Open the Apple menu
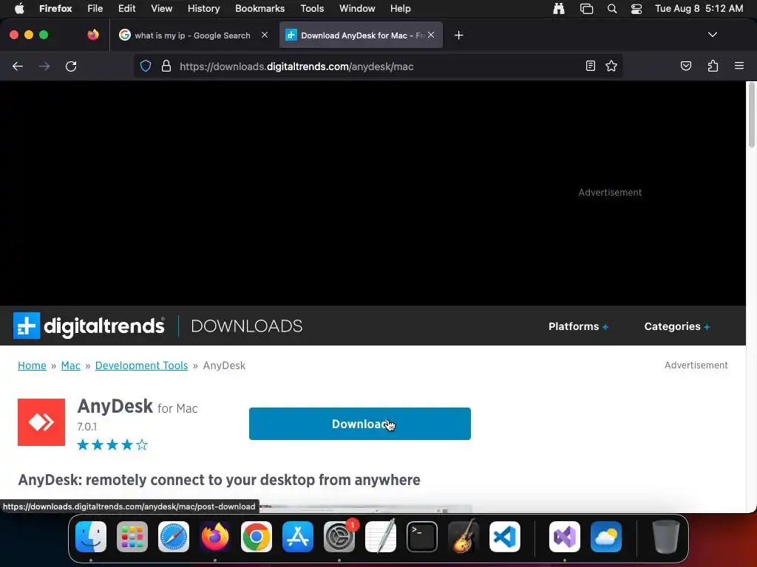 pos(18,8)
